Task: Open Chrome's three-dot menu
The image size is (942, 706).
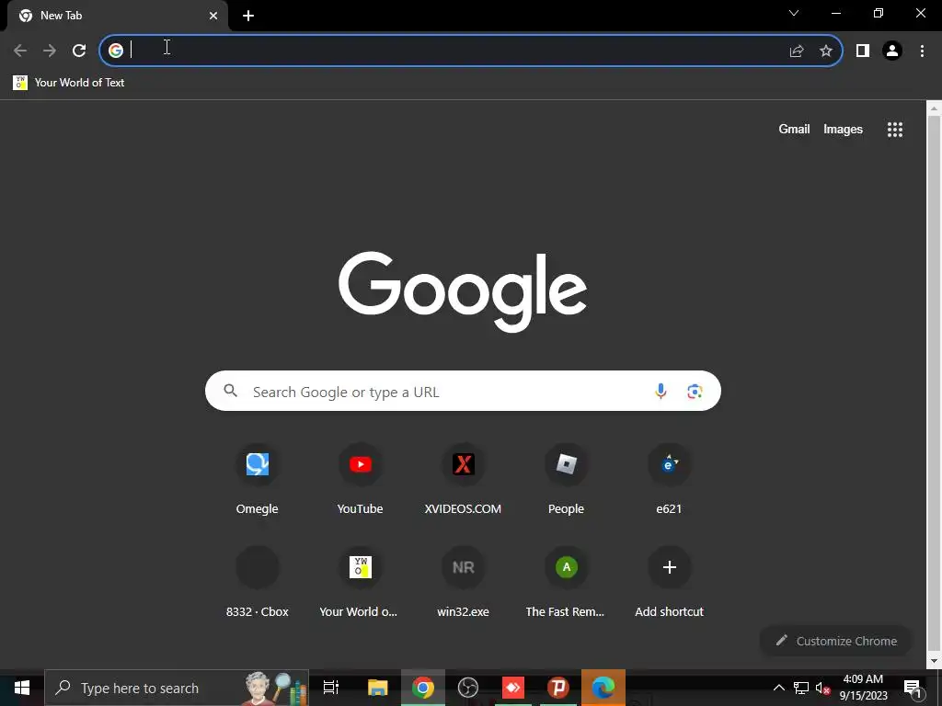Action: 922,51
